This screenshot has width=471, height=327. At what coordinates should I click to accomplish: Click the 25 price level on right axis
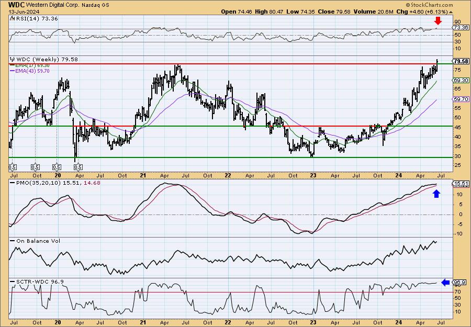click(x=457, y=165)
